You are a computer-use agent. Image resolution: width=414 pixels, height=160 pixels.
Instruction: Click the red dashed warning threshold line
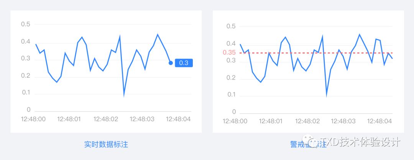pos(314,53)
